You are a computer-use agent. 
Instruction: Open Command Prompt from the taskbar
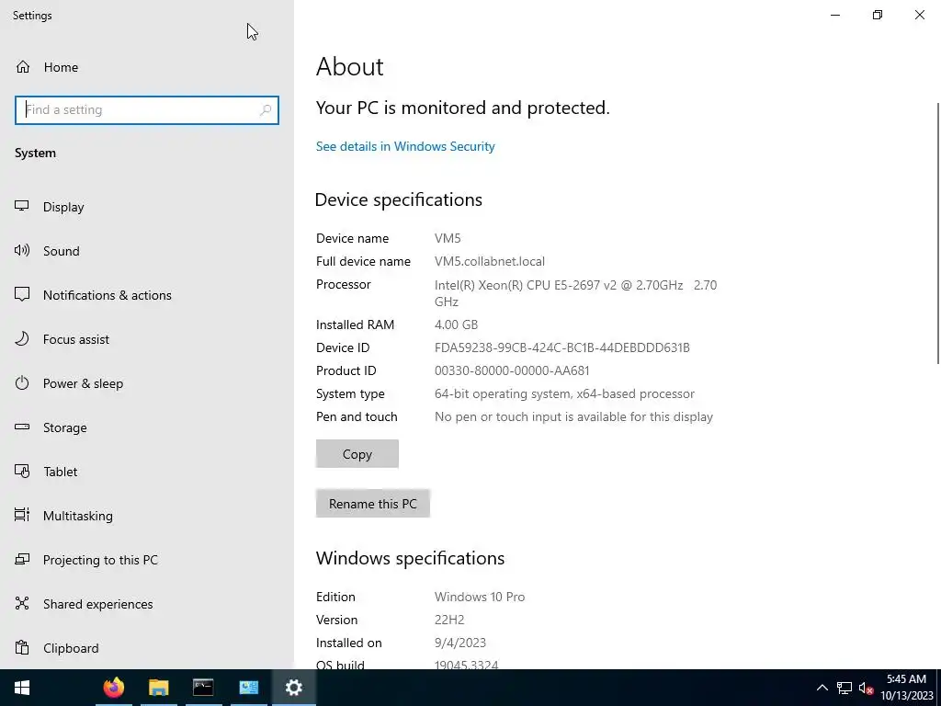click(x=203, y=688)
